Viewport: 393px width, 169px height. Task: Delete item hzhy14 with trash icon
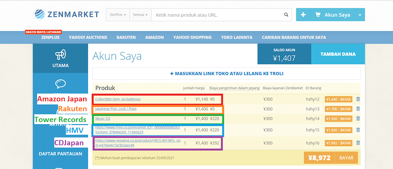(x=358, y=118)
